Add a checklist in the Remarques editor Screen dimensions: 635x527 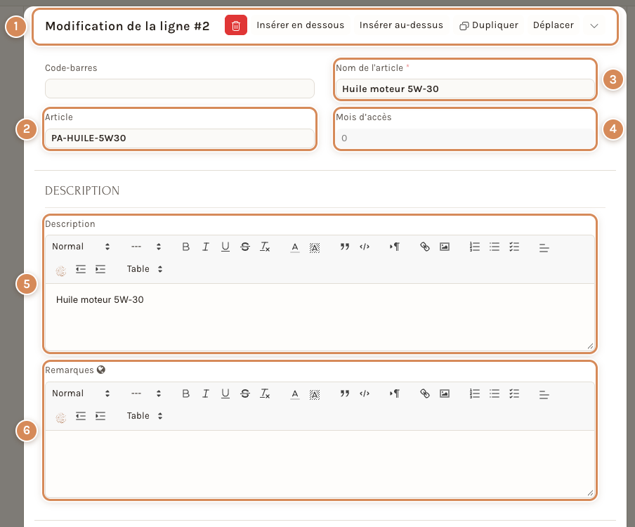click(514, 393)
